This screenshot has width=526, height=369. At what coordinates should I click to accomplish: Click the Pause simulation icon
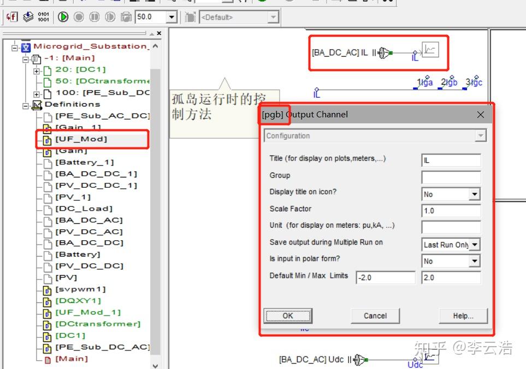[x=95, y=17]
